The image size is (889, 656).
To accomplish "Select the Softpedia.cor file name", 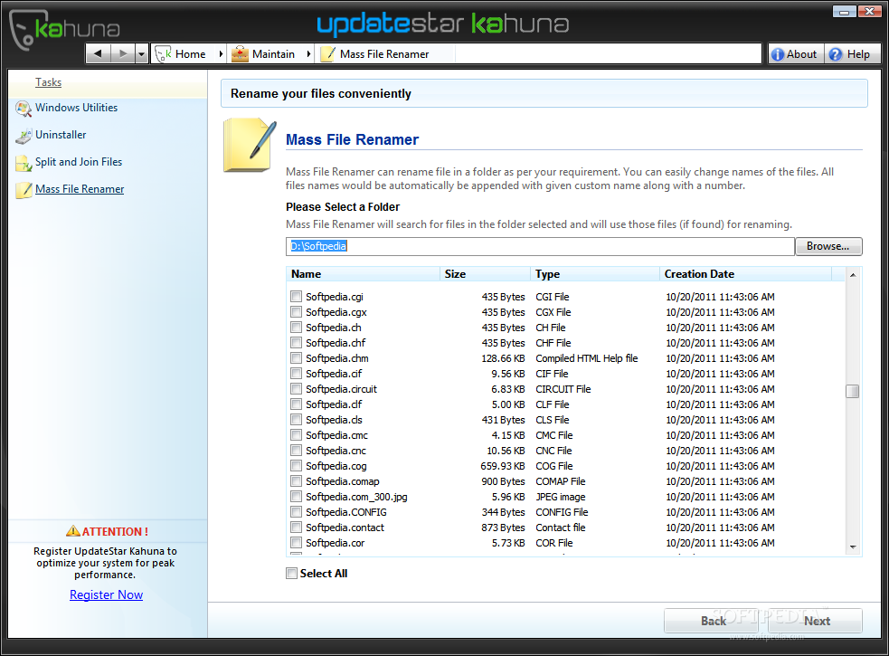I will click(x=336, y=543).
